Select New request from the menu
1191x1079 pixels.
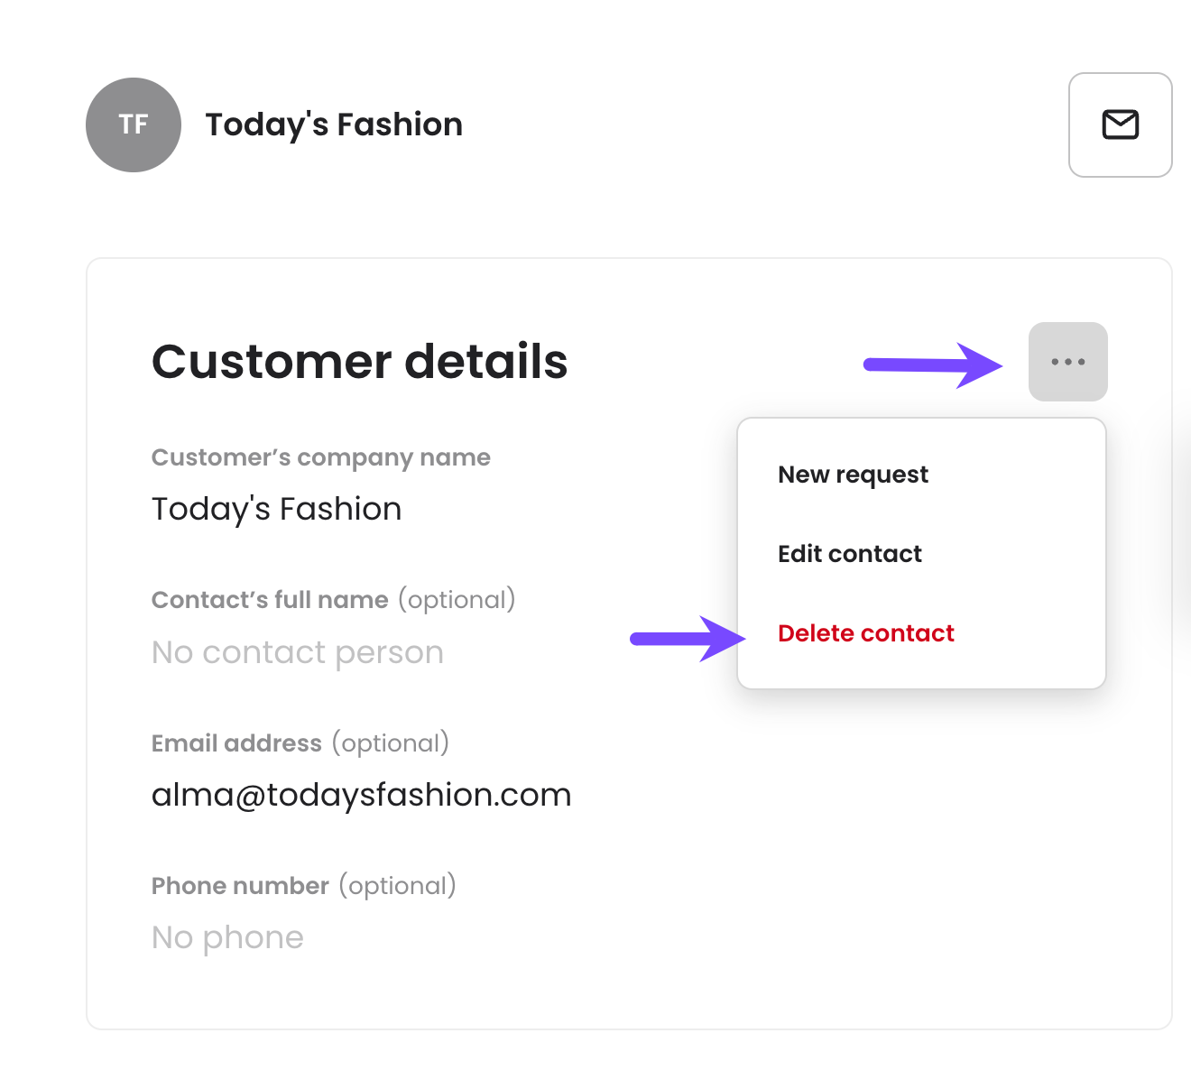click(853, 475)
